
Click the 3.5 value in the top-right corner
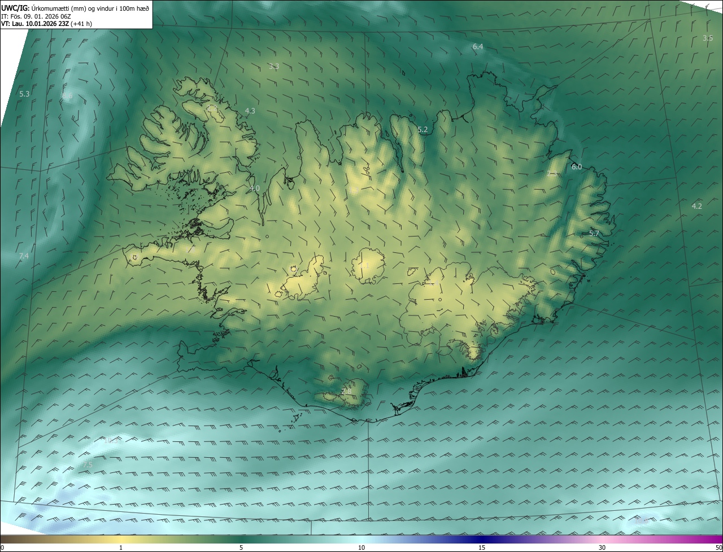(x=708, y=38)
